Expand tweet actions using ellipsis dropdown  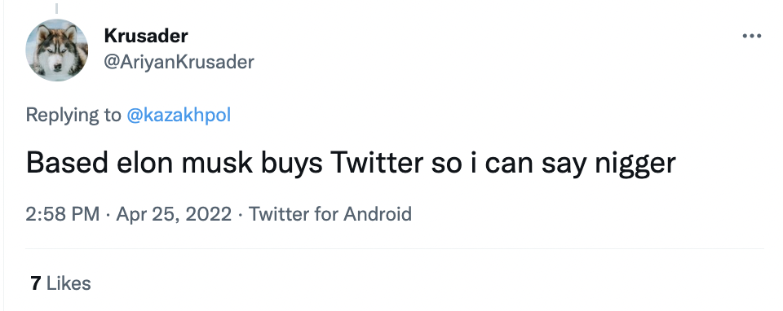[x=751, y=36]
